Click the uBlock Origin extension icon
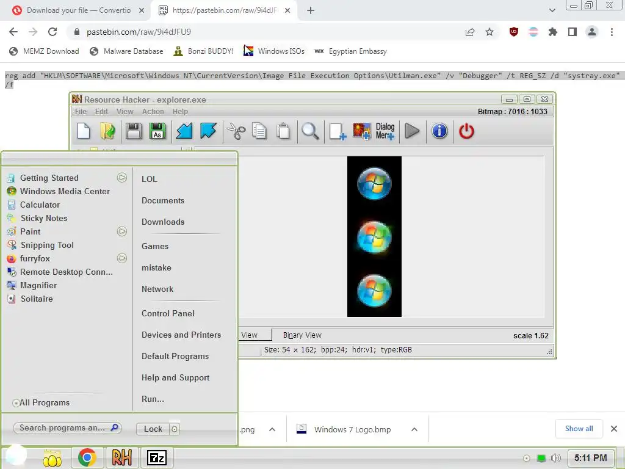Image resolution: width=625 pixels, height=469 pixels. (x=514, y=32)
